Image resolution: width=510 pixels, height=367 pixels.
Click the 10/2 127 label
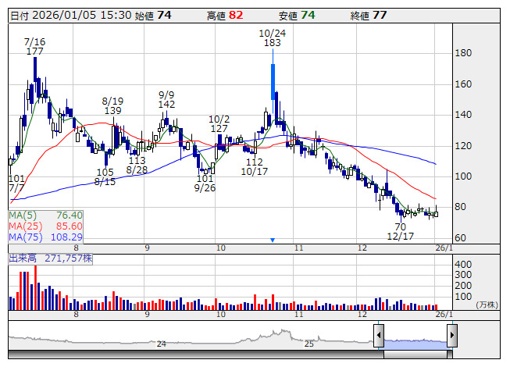point(219,124)
